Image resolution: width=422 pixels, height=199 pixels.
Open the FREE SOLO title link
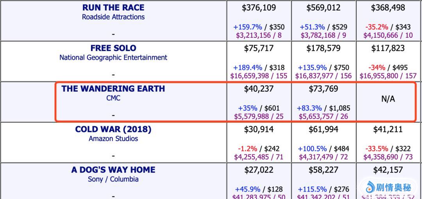click(113, 48)
